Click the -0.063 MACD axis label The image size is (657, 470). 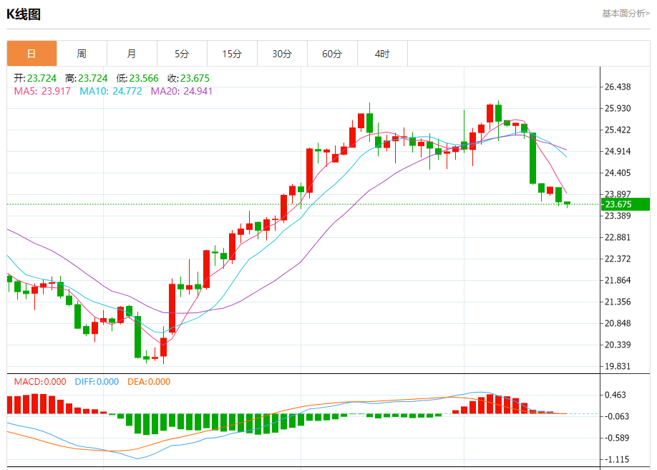616,416
